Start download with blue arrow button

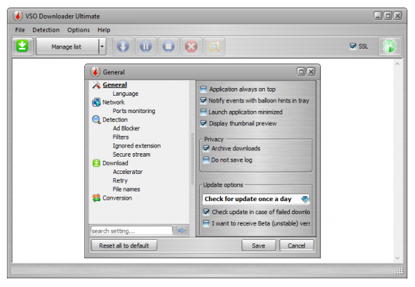click(123, 46)
